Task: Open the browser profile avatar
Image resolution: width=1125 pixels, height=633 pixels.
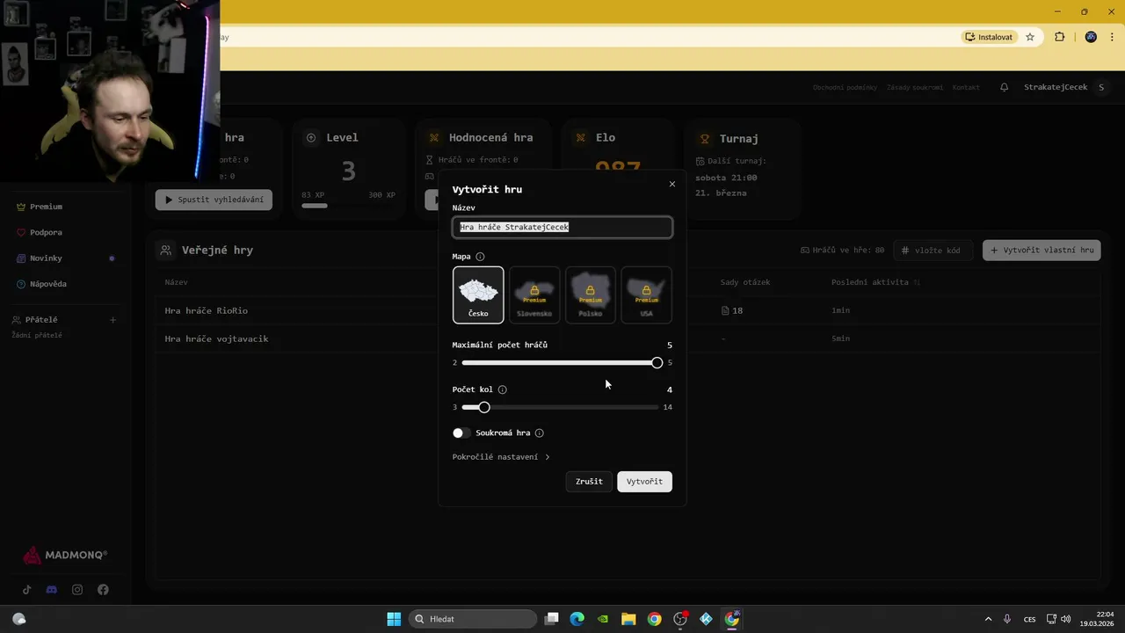Action: coord(1091,37)
